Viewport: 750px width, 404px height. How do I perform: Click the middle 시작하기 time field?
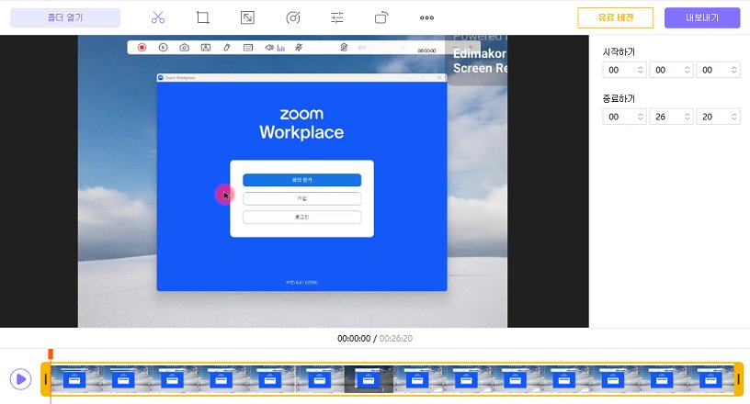pos(671,70)
